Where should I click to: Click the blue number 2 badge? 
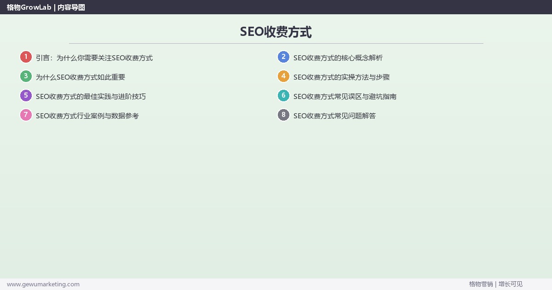point(283,57)
